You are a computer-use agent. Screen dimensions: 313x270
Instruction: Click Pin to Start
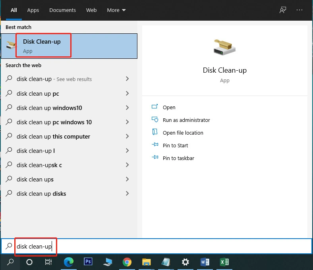click(x=175, y=145)
